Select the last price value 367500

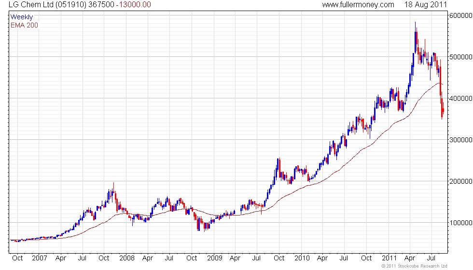click(101, 4)
